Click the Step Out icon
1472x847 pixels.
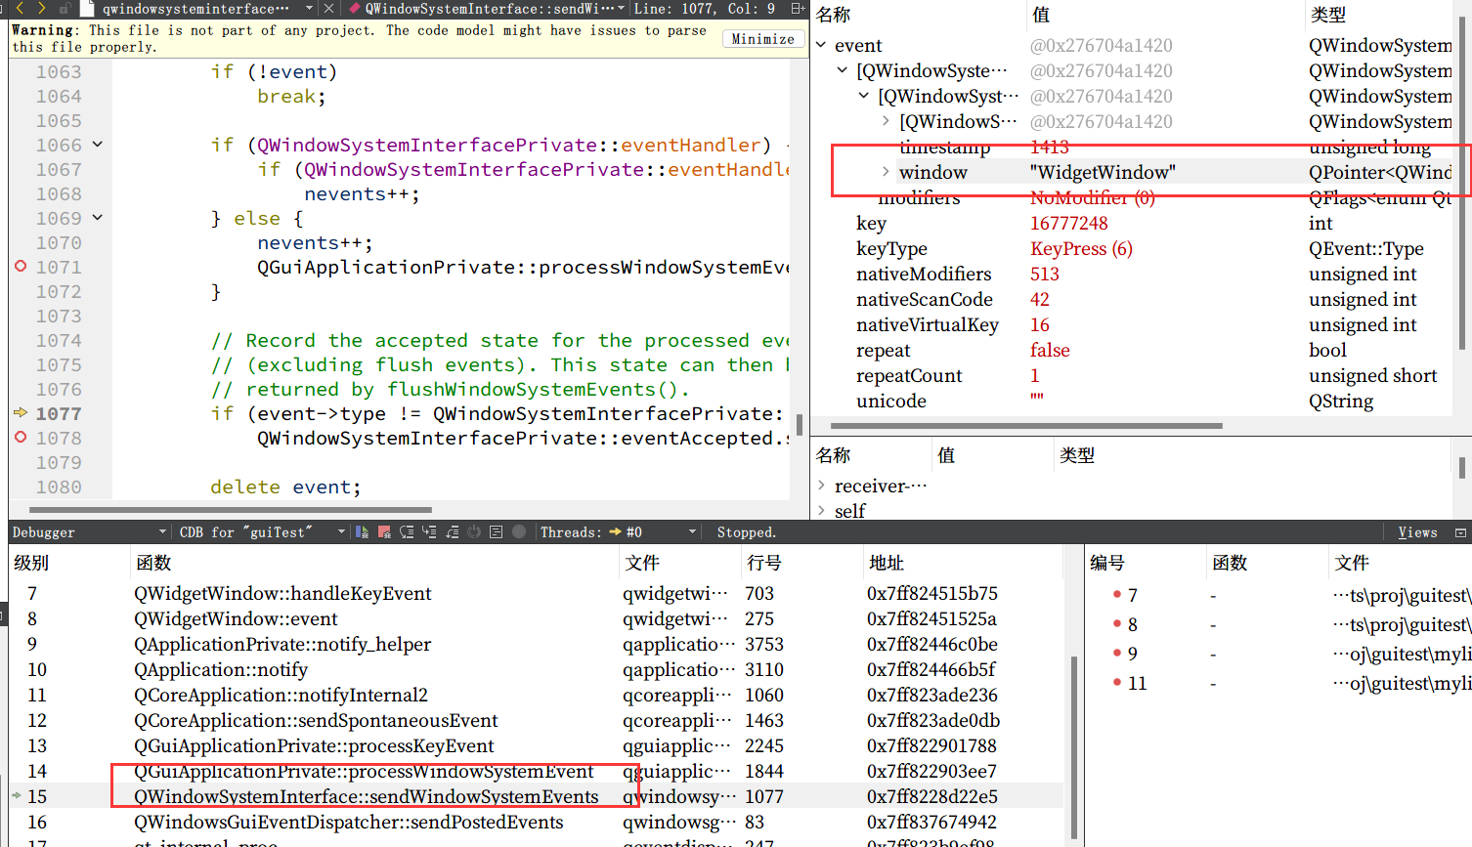pyautogui.click(x=452, y=531)
